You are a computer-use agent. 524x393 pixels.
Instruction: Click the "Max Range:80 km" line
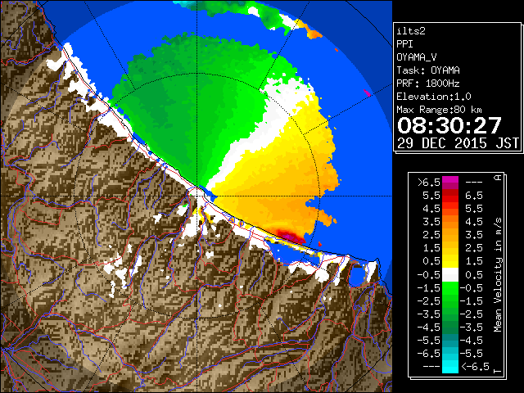point(439,110)
